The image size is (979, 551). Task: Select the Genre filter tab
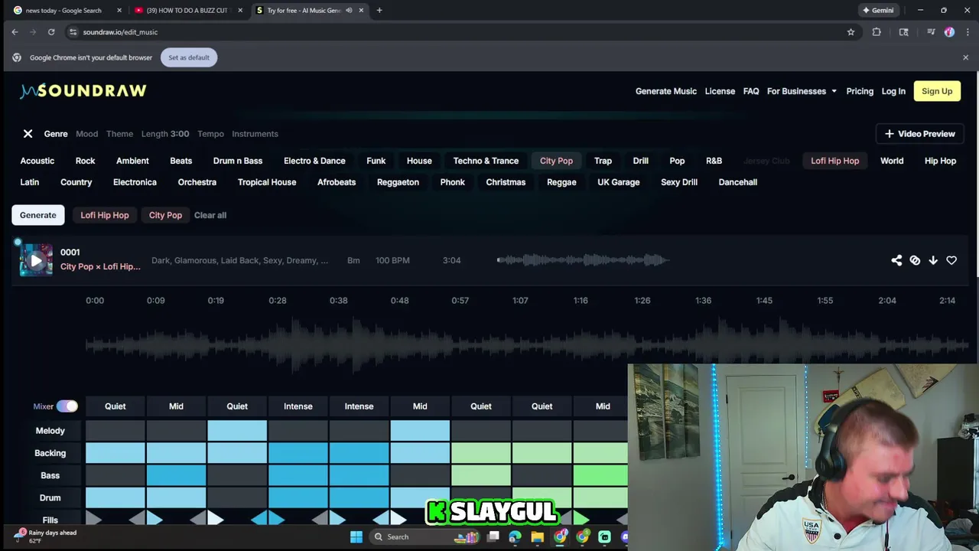coord(56,134)
